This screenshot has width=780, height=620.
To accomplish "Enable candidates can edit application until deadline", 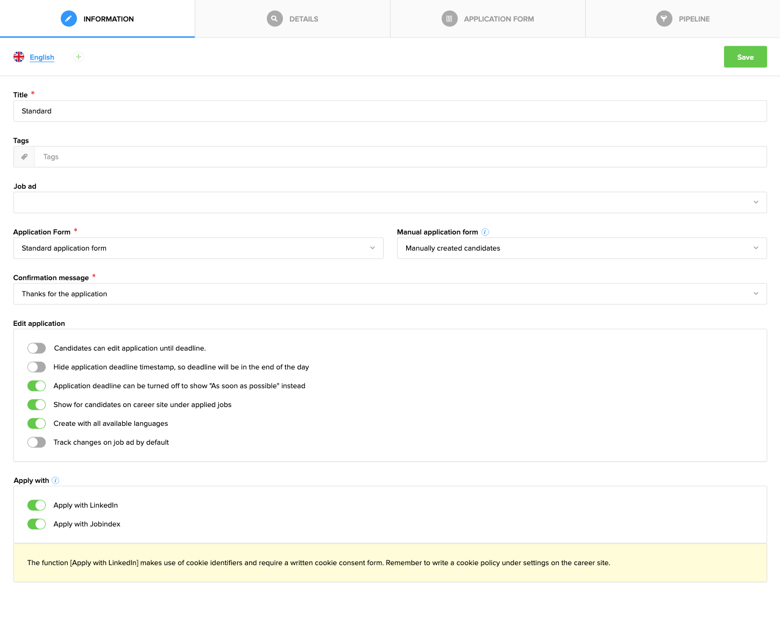I will click(x=37, y=348).
